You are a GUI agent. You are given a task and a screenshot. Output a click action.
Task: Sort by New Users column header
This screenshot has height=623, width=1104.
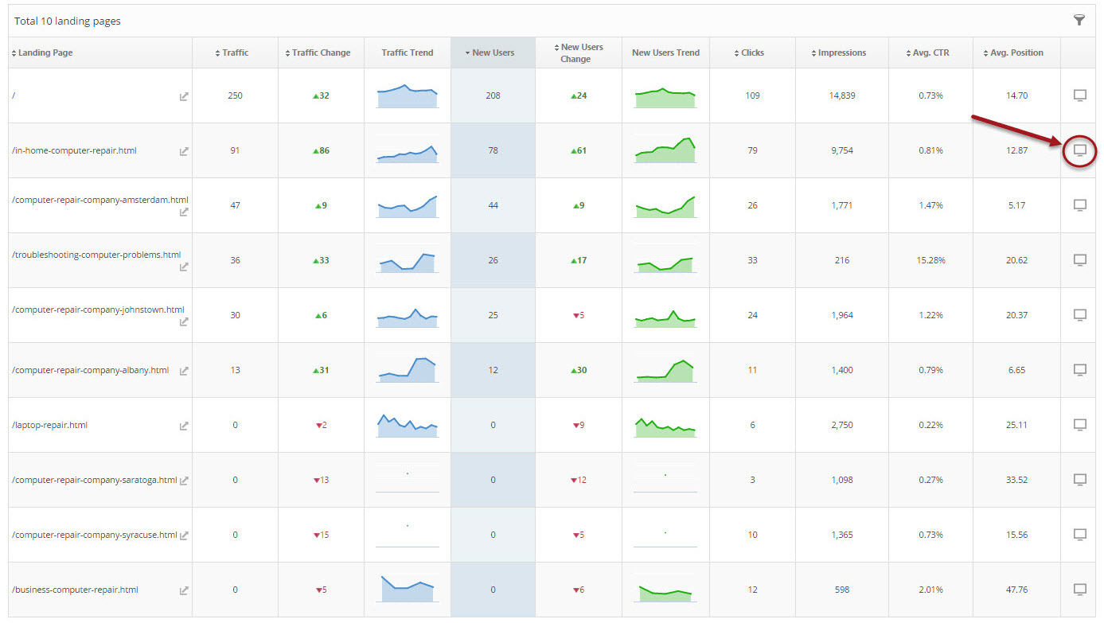[x=493, y=53]
